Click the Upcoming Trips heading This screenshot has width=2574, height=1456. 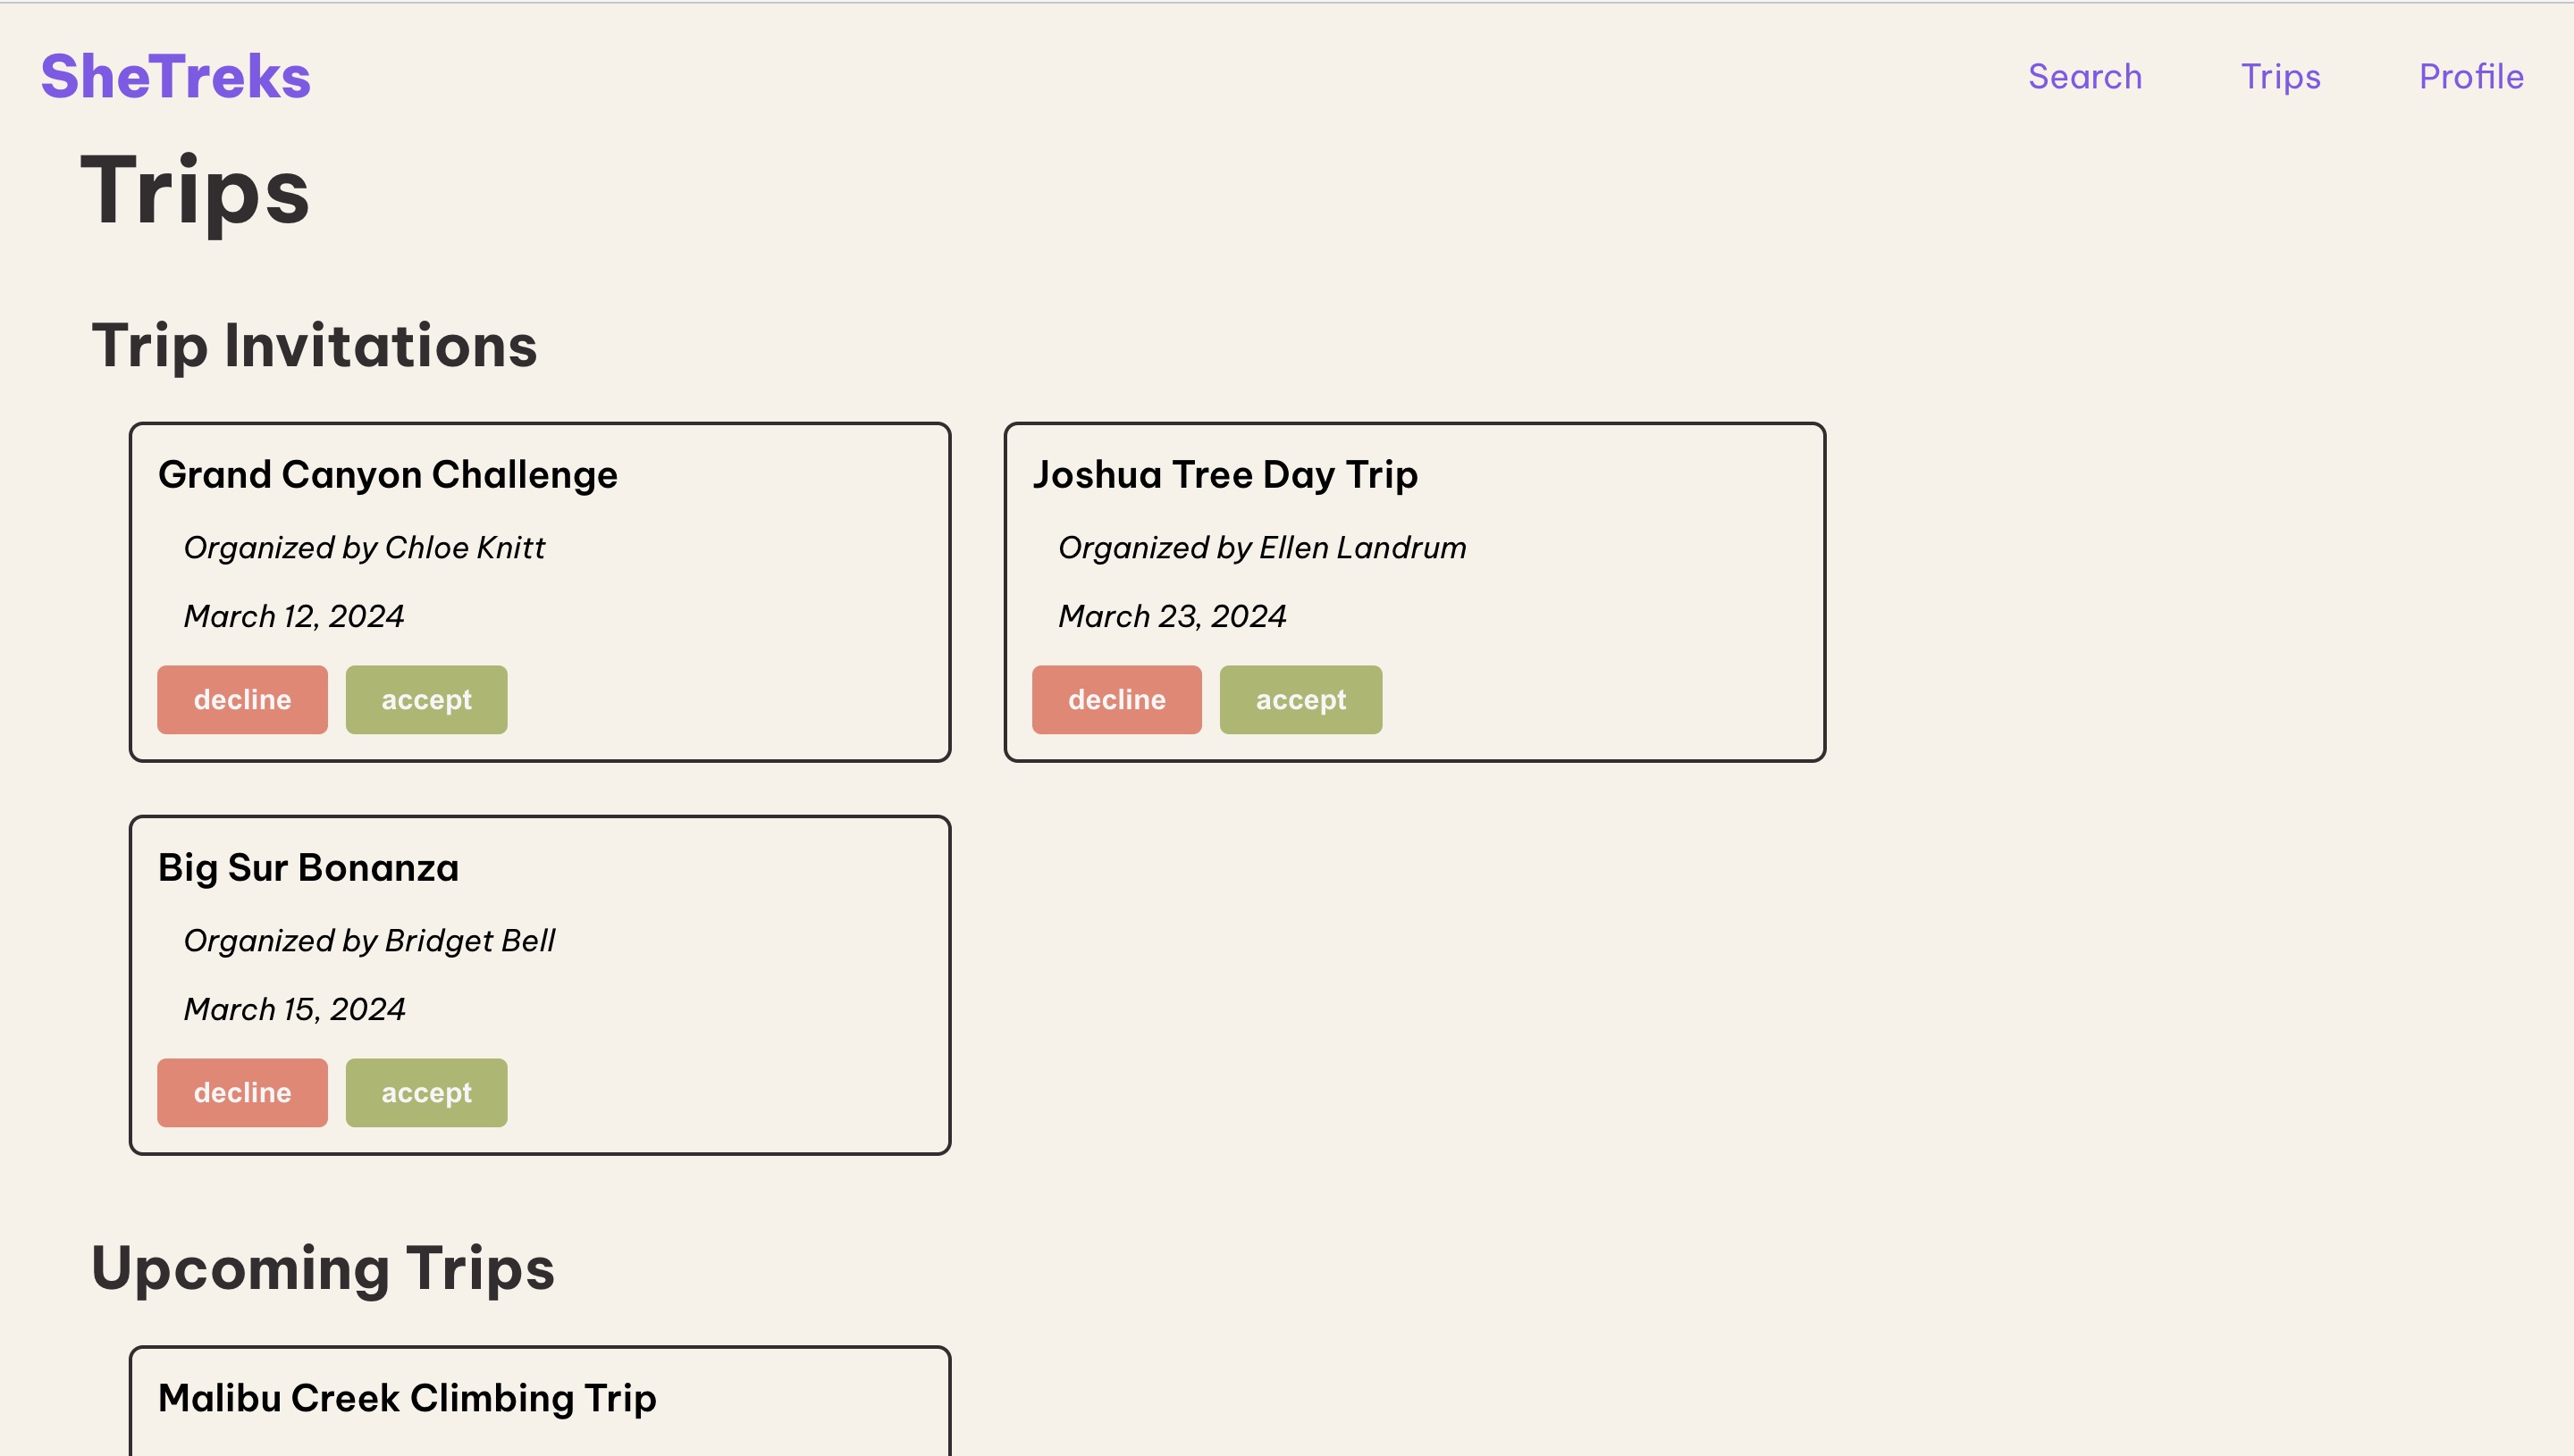click(x=322, y=1269)
